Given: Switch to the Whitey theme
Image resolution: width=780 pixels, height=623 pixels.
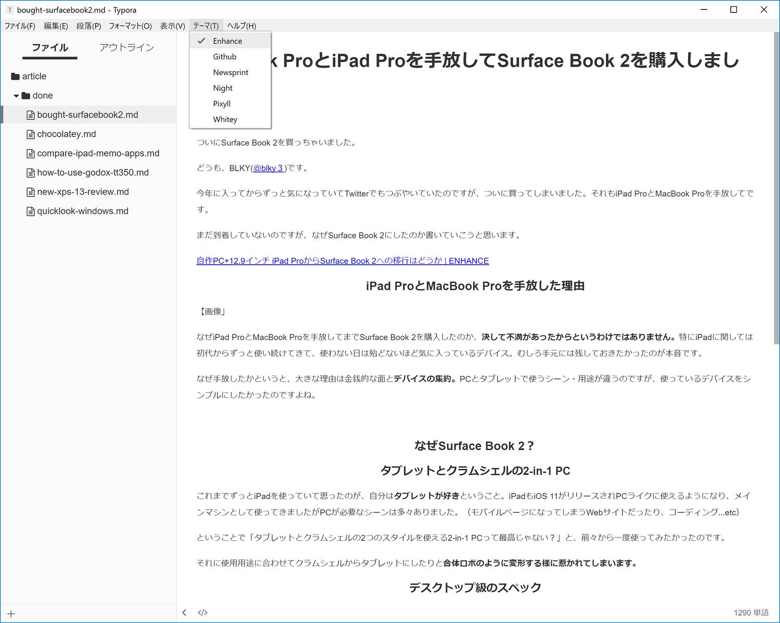Looking at the screenshot, I should coord(230,119).
